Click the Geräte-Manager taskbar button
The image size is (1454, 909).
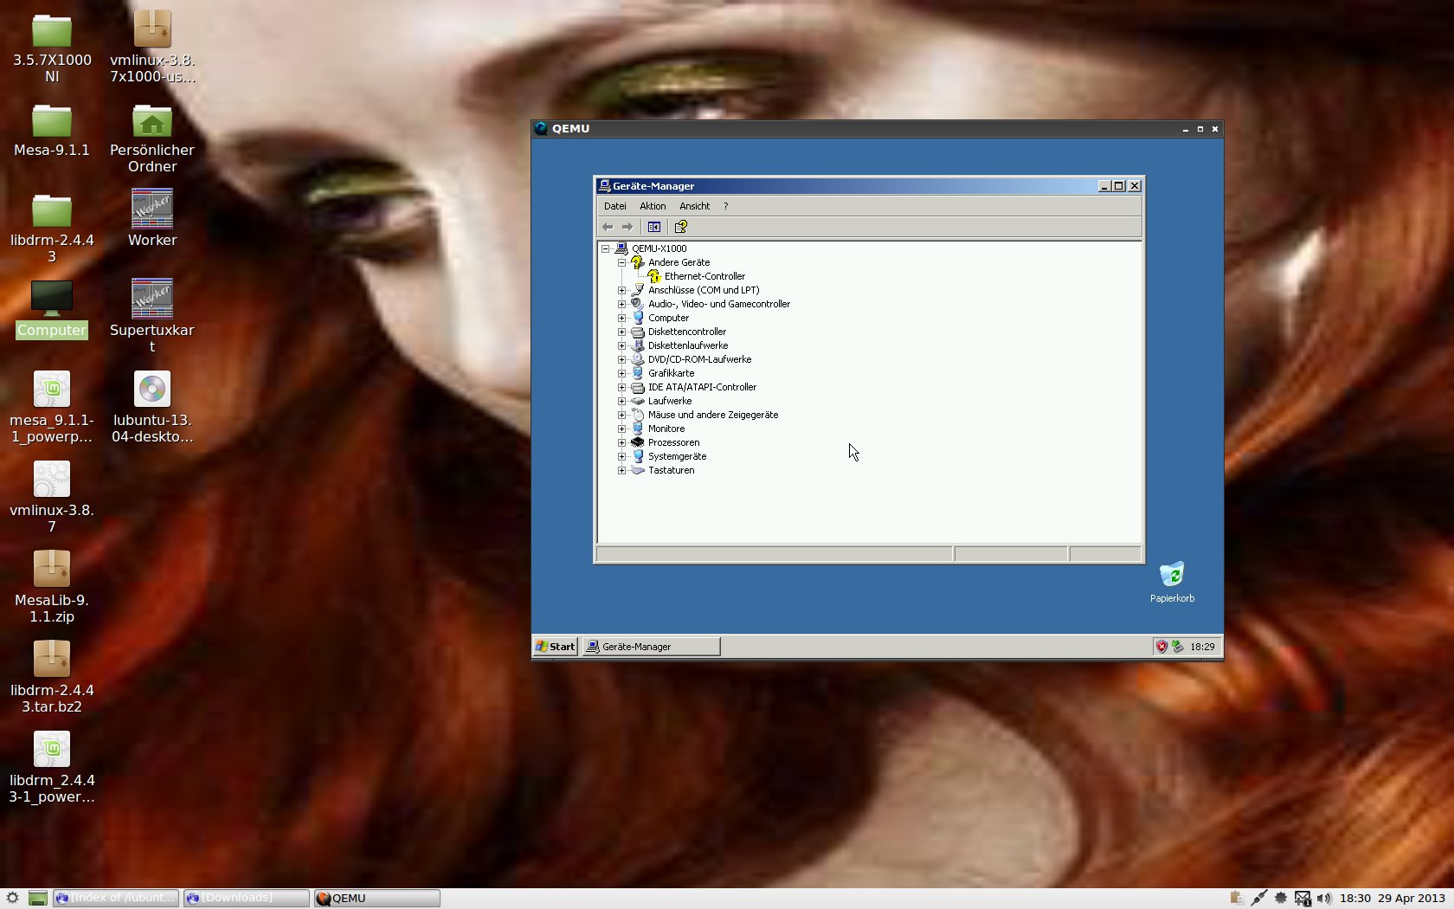(x=651, y=647)
